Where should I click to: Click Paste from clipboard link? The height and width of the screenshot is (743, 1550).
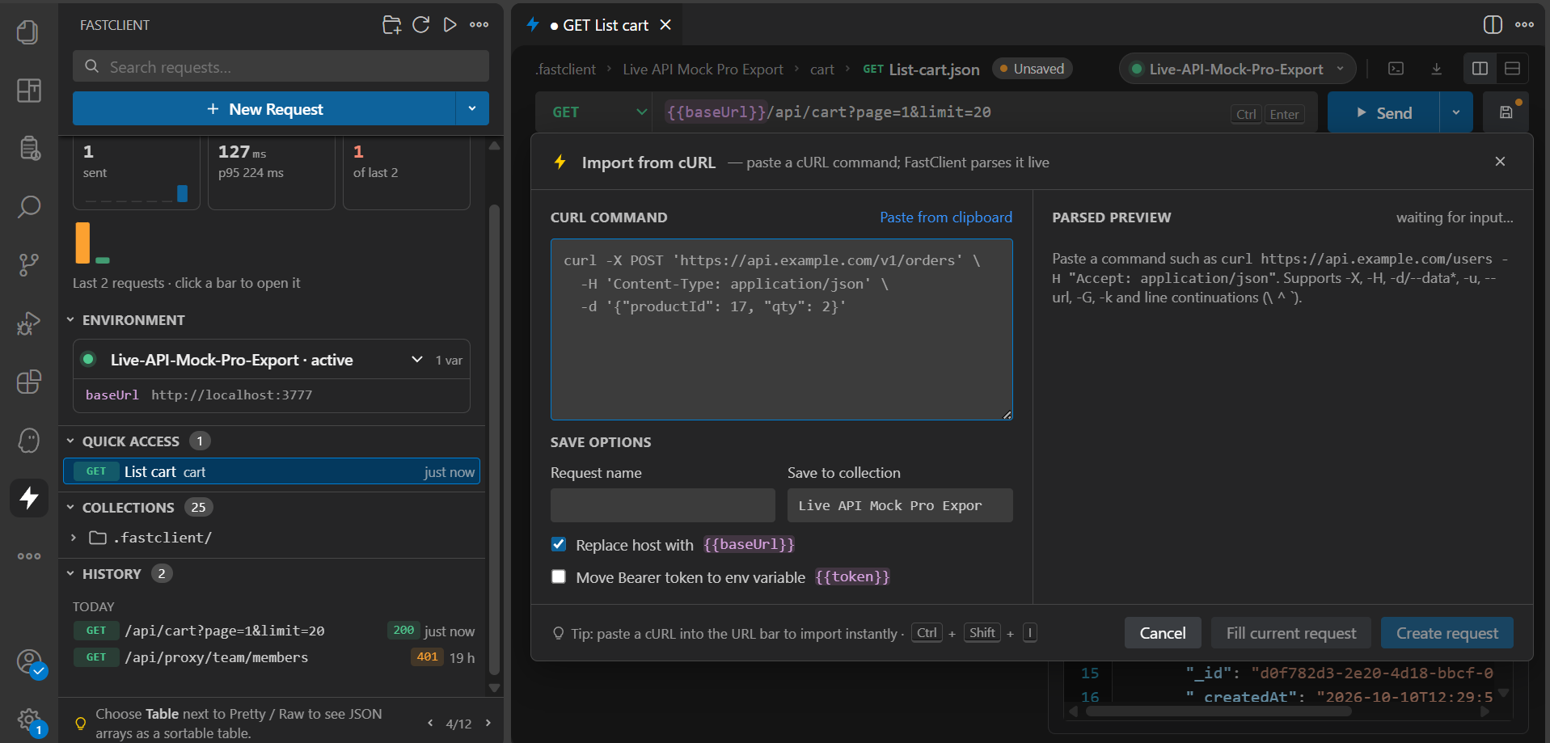[x=946, y=217]
